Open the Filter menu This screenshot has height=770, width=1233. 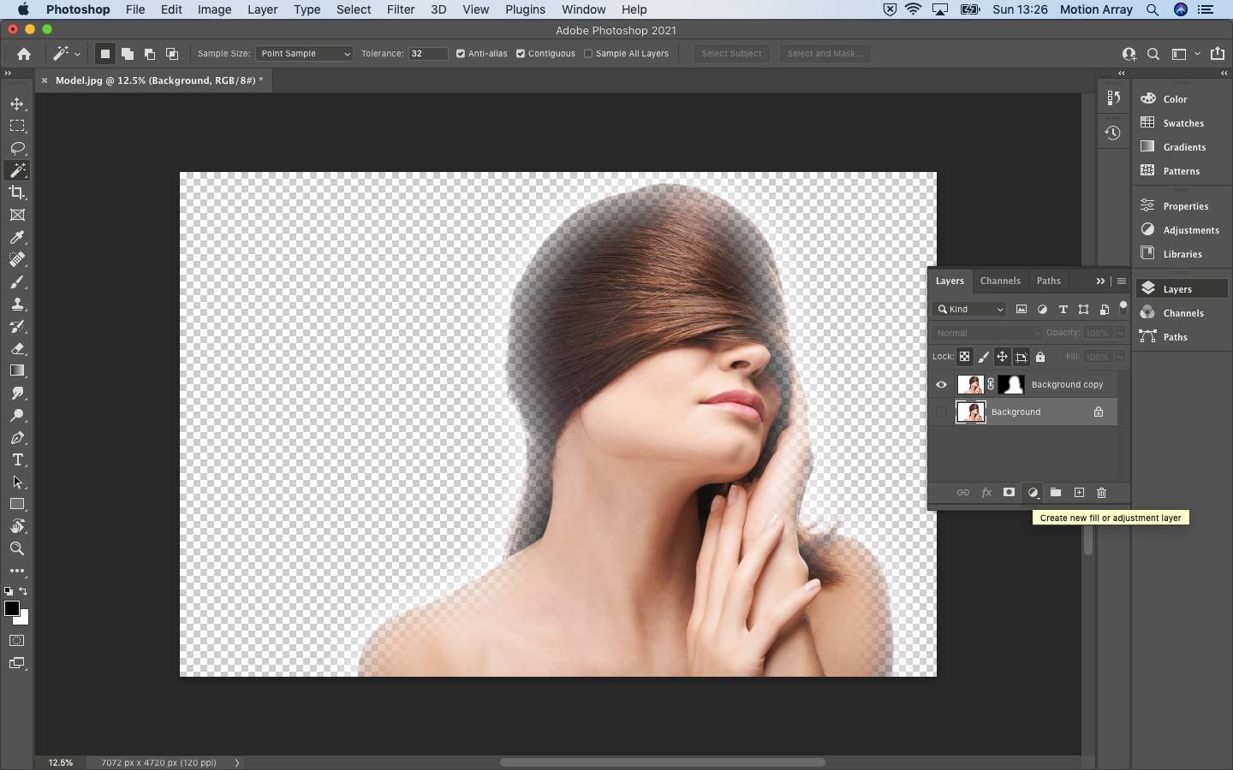tap(400, 9)
